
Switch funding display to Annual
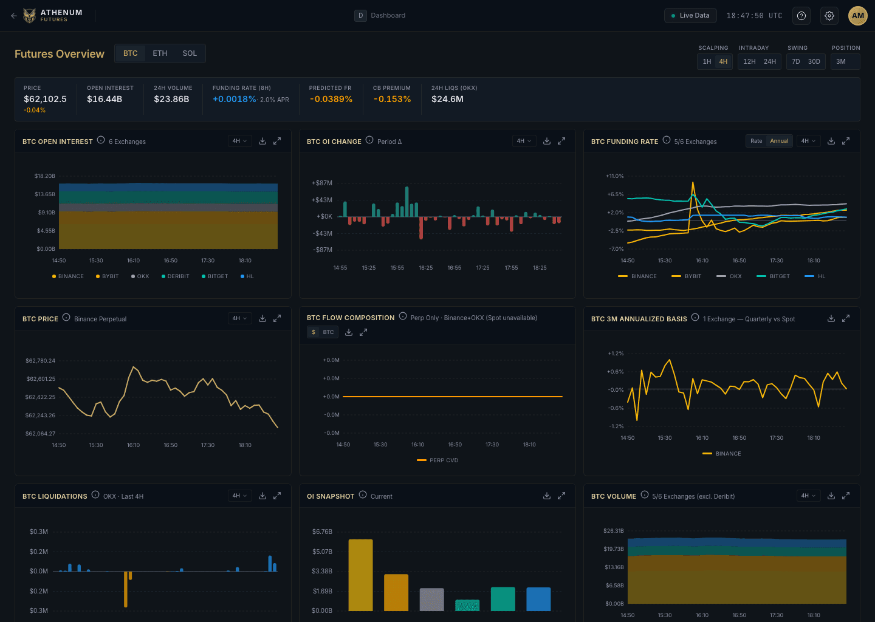779,141
